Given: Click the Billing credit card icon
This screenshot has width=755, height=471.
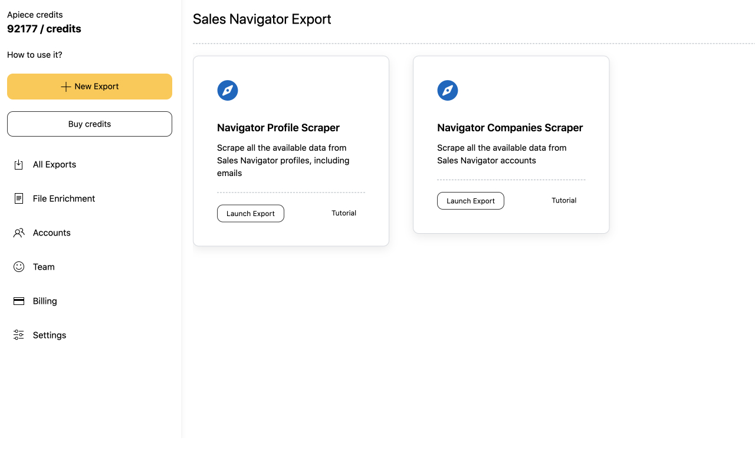Looking at the screenshot, I should (x=19, y=301).
